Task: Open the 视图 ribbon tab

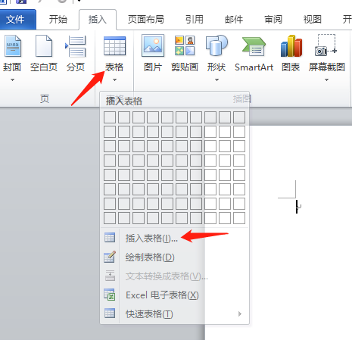Action: pyautogui.click(x=313, y=20)
